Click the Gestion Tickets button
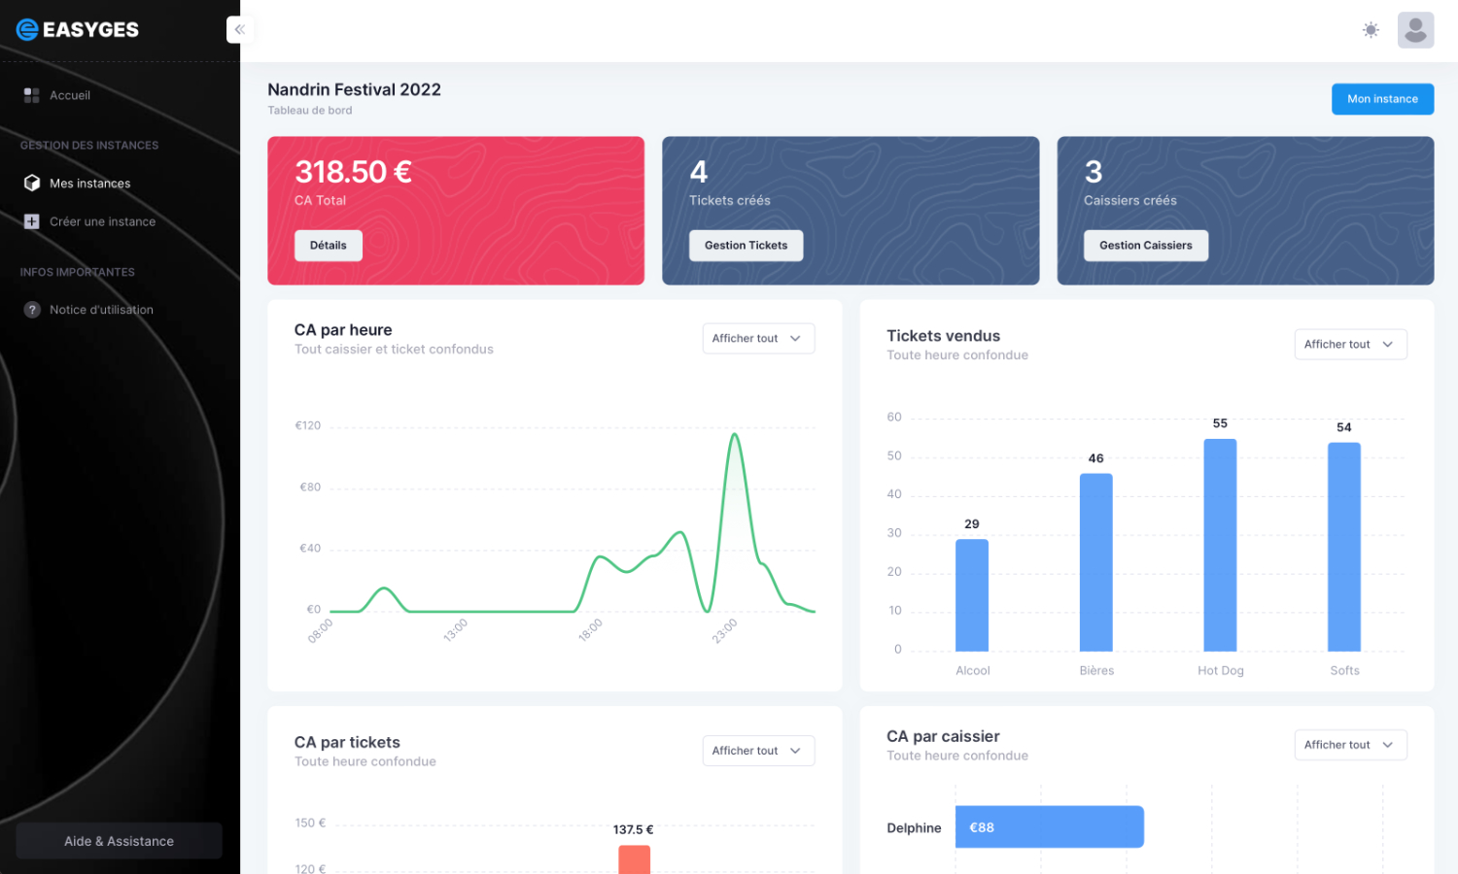This screenshot has width=1458, height=874. tap(746, 246)
